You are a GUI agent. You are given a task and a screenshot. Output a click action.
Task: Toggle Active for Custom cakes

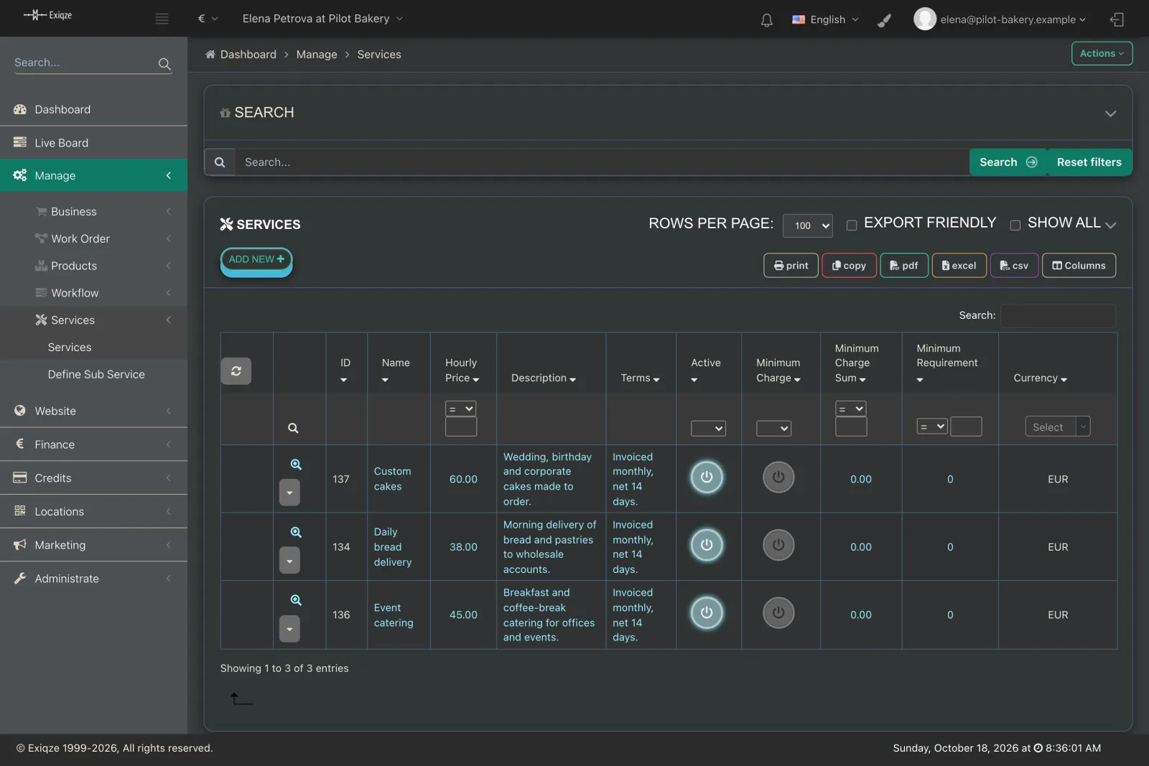pos(707,477)
